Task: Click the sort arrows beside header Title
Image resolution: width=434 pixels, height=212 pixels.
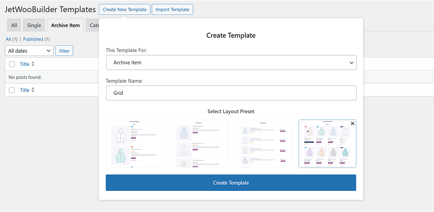Action: [33, 65]
